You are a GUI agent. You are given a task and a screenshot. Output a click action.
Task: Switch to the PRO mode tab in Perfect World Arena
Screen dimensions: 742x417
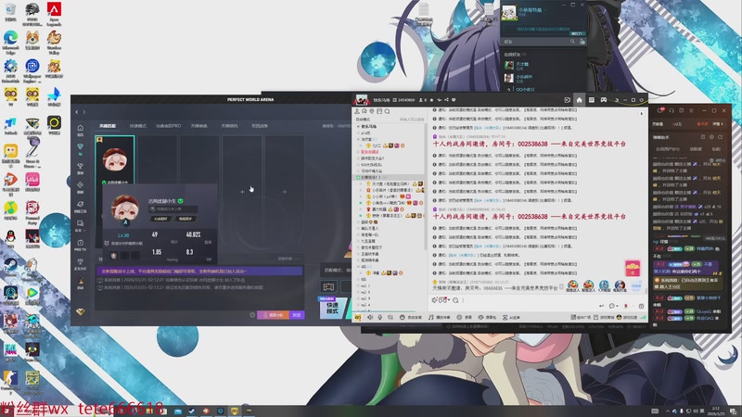pos(169,126)
